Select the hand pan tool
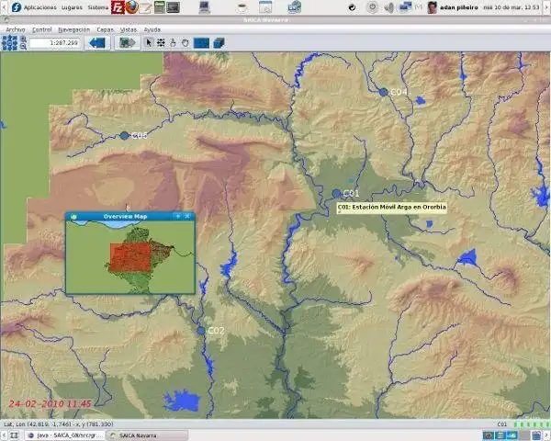Viewport: 551px width, 441px height. [x=186, y=43]
